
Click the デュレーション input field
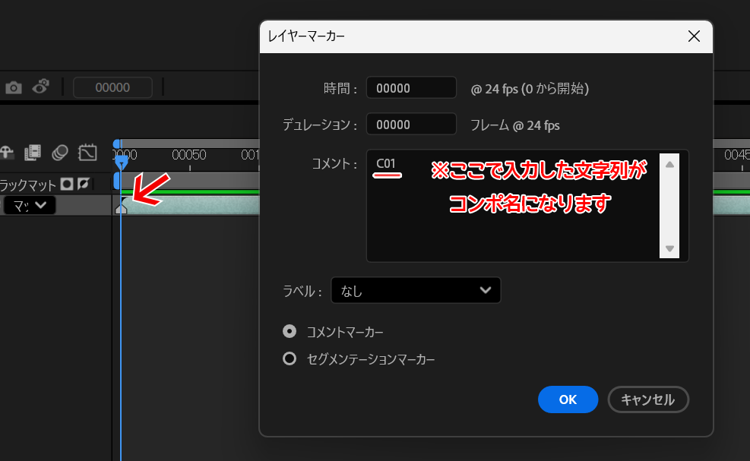click(x=411, y=125)
